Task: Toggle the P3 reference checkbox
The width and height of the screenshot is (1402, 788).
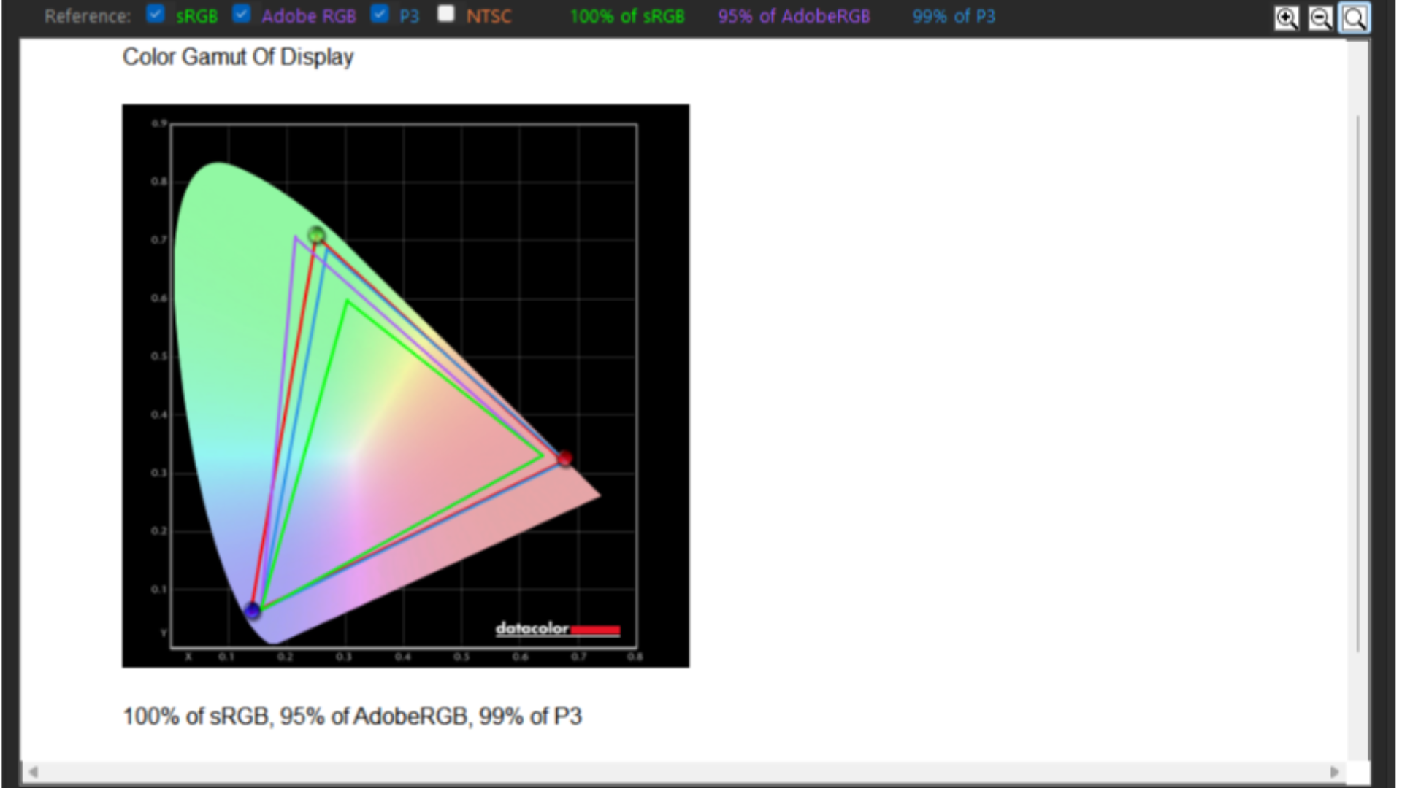Action: [380, 14]
